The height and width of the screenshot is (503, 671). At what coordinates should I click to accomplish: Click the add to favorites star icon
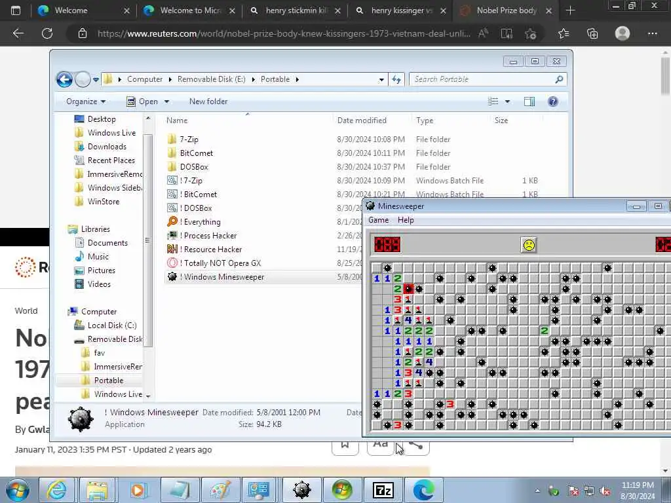coord(531,33)
